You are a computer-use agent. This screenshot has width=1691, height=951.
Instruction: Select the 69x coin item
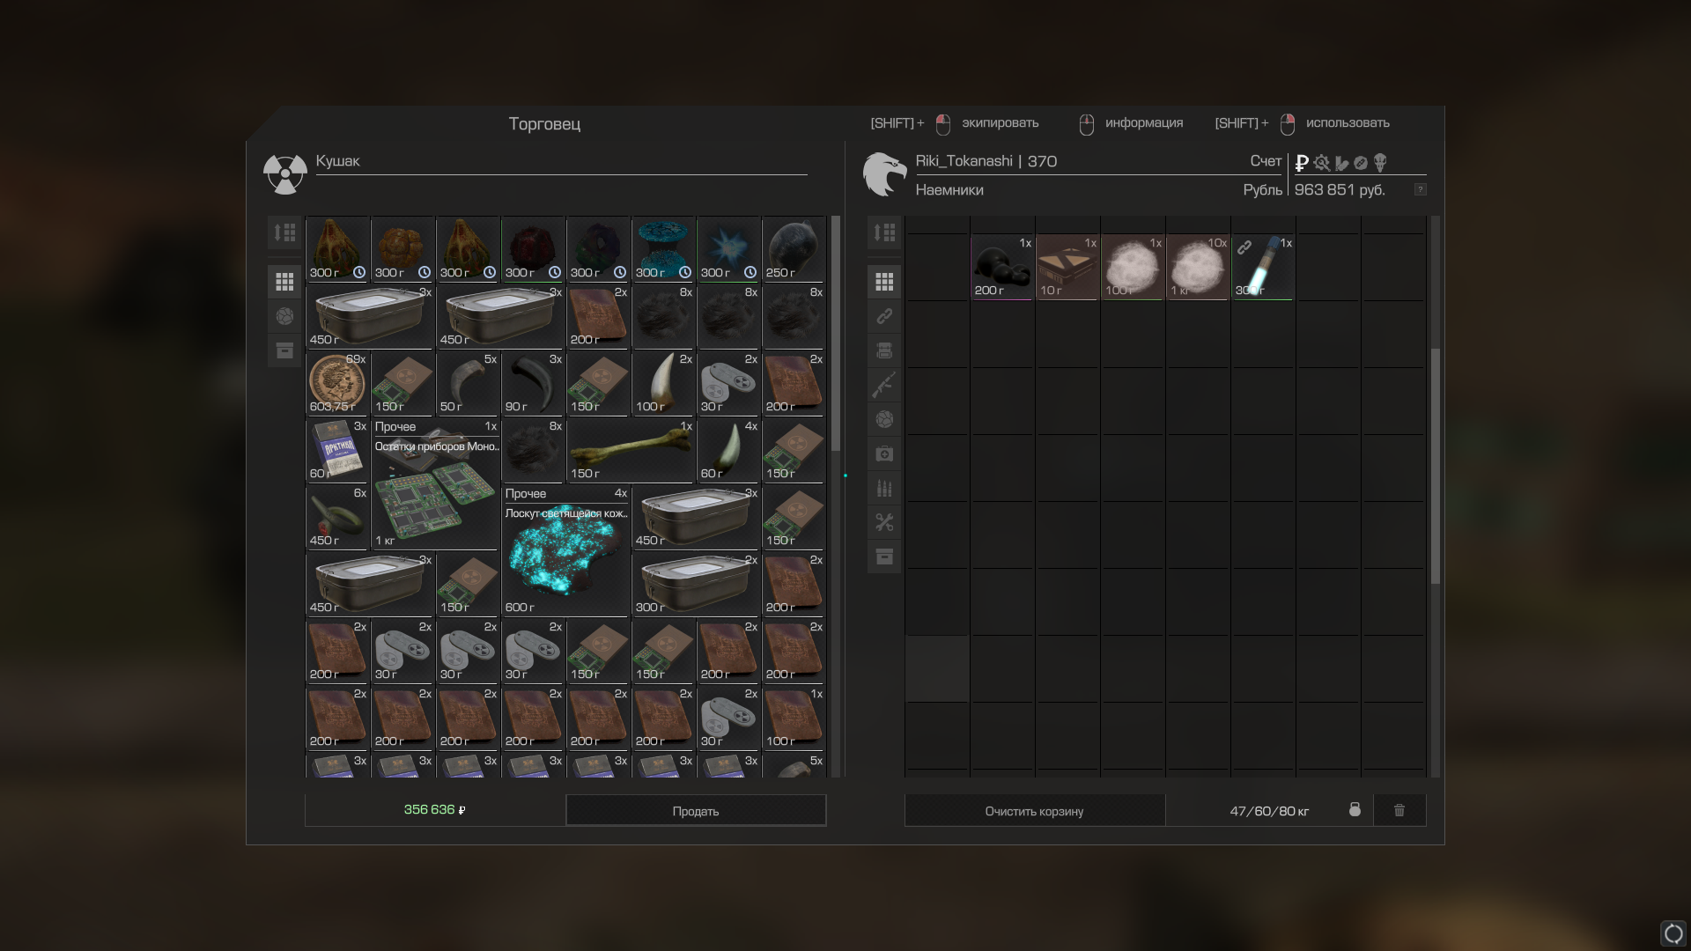click(x=337, y=383)
